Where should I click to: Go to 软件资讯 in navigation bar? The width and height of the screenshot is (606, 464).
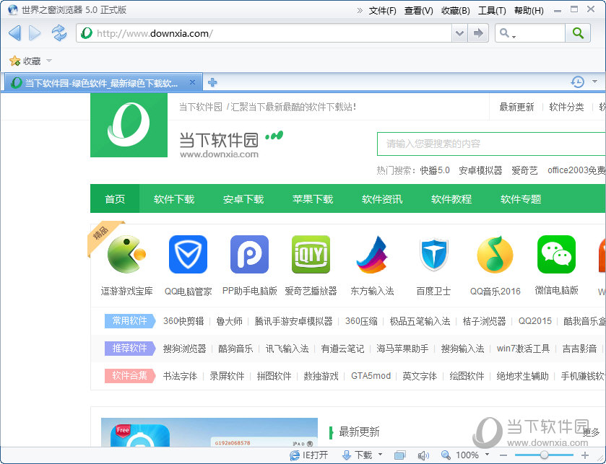[x=382, y=198]
